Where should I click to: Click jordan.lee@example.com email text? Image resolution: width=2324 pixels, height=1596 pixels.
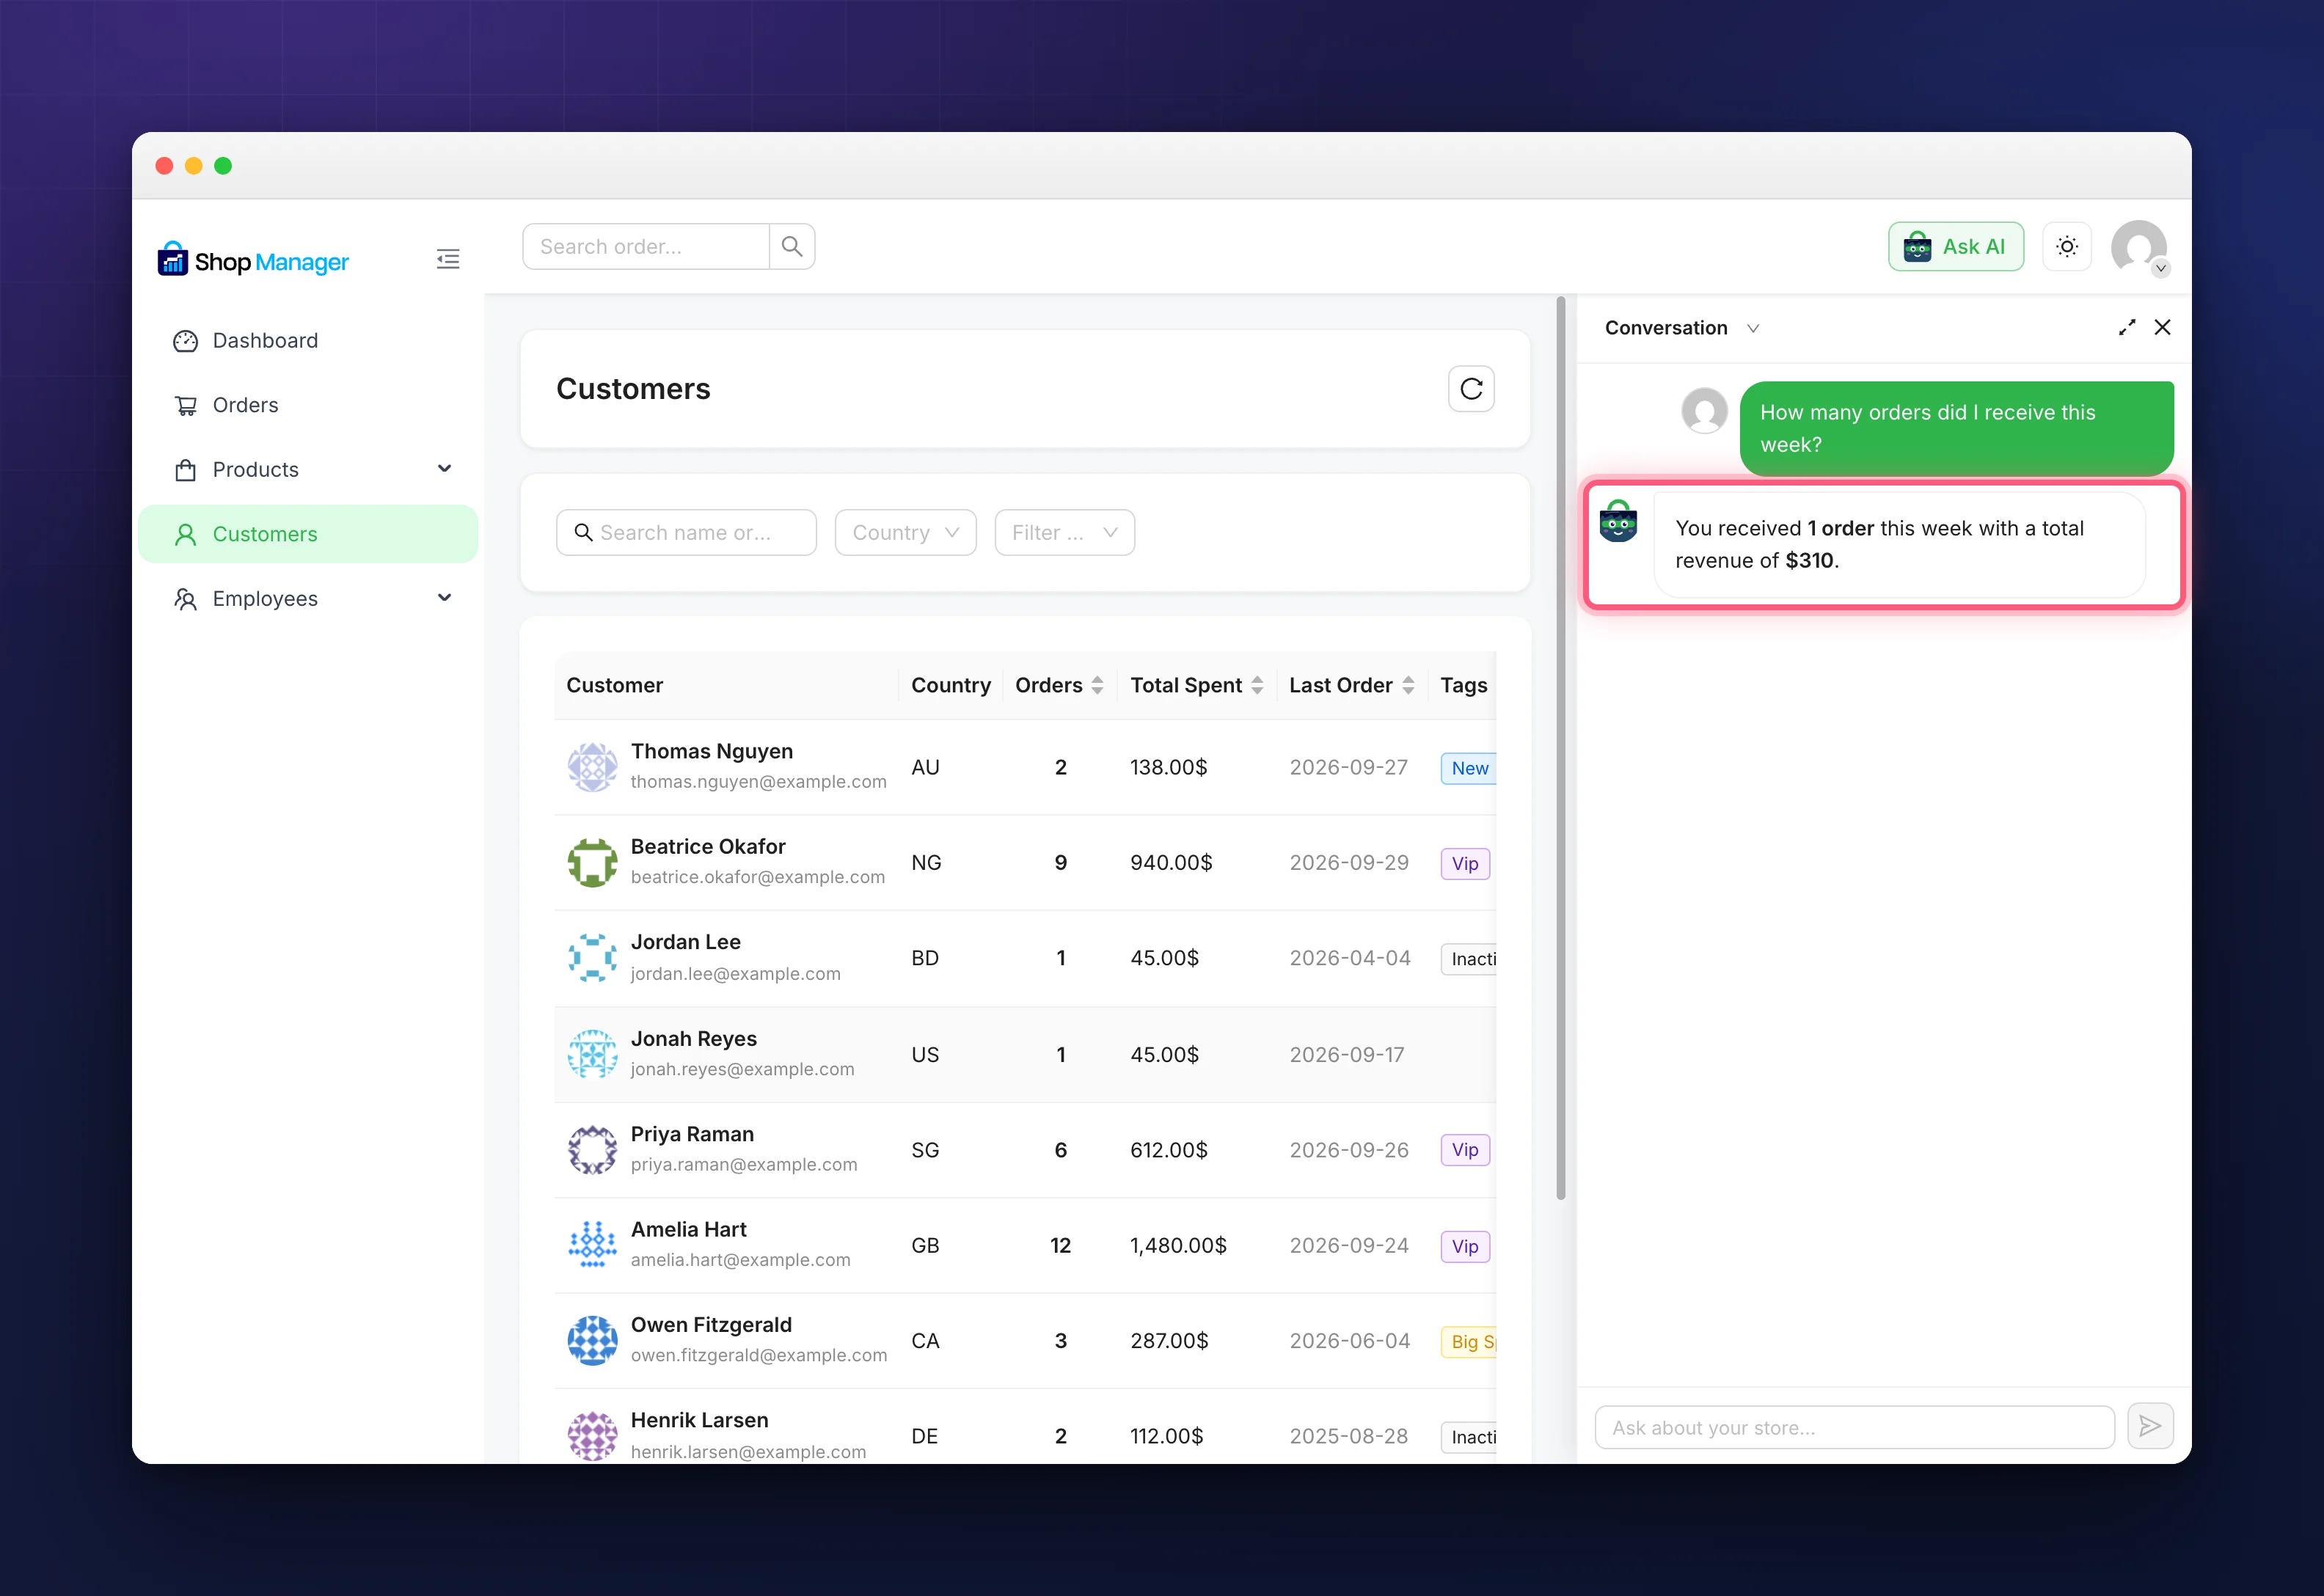(735, 973)
